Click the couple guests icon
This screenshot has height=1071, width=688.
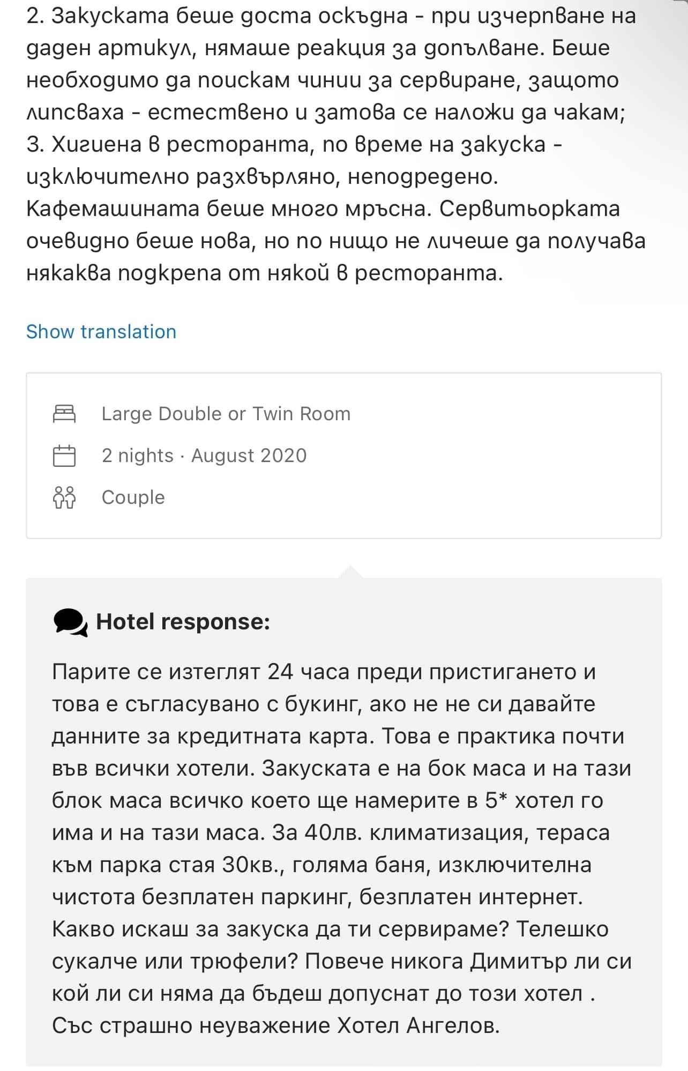click(64, 497)
